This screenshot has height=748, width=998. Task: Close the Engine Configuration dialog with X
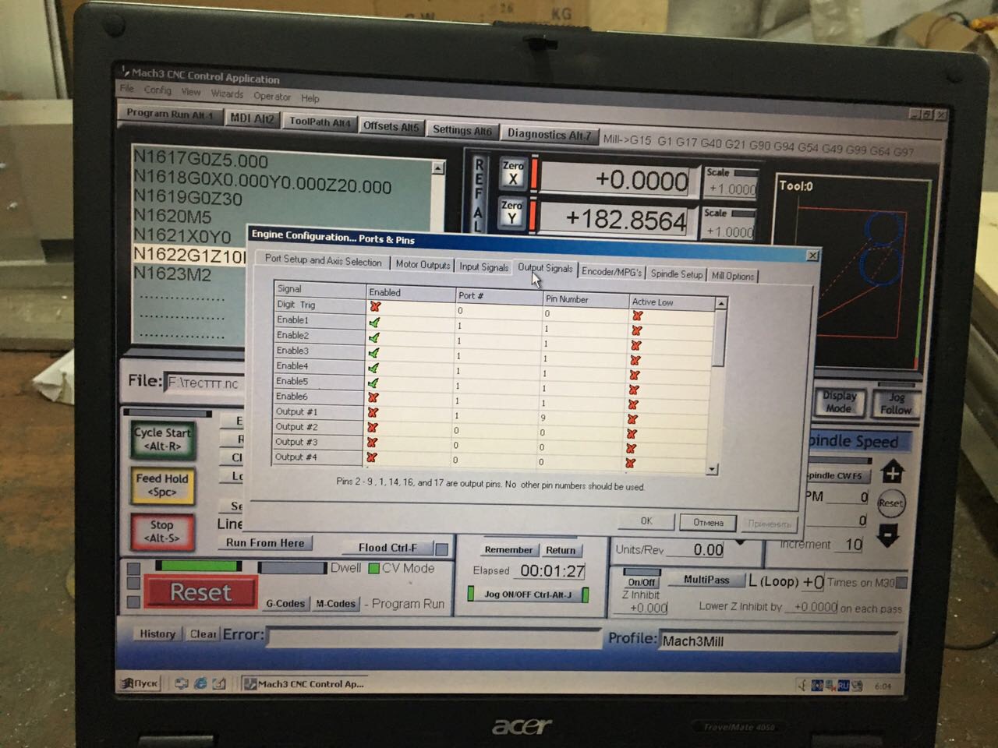[812, 256]
